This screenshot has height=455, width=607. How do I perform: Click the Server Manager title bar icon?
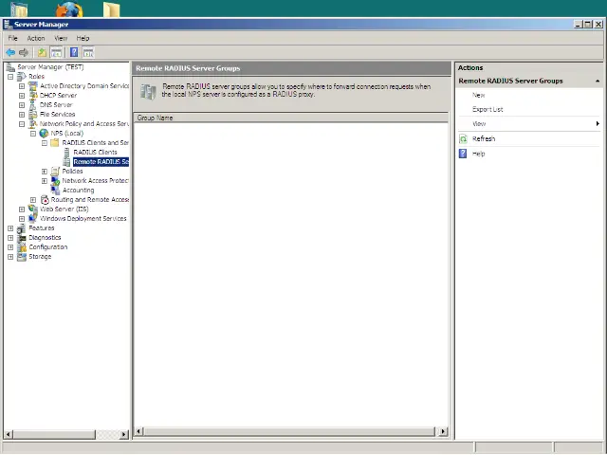click(8, 25)
